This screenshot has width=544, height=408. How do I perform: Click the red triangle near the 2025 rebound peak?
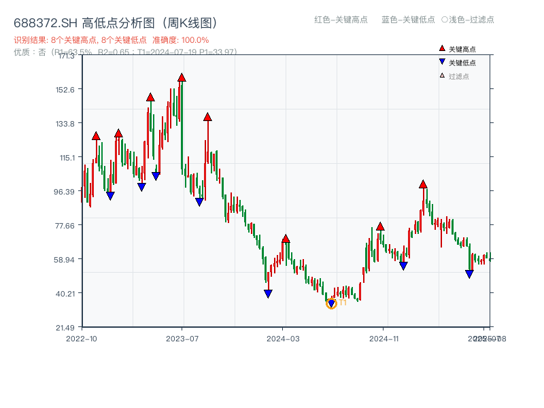[423, 184]
